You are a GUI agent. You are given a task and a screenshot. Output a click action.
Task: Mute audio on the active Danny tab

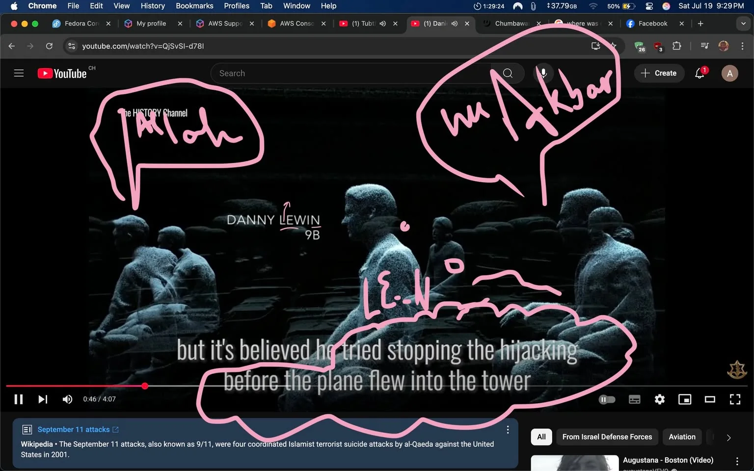[455, 23]
